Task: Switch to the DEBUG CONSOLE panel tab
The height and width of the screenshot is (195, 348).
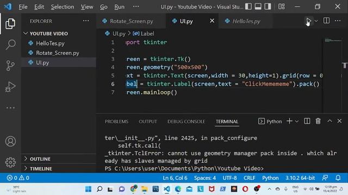Action: [x=186, y=121]
